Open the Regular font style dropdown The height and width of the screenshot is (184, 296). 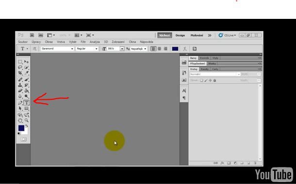tap(87, 48)
